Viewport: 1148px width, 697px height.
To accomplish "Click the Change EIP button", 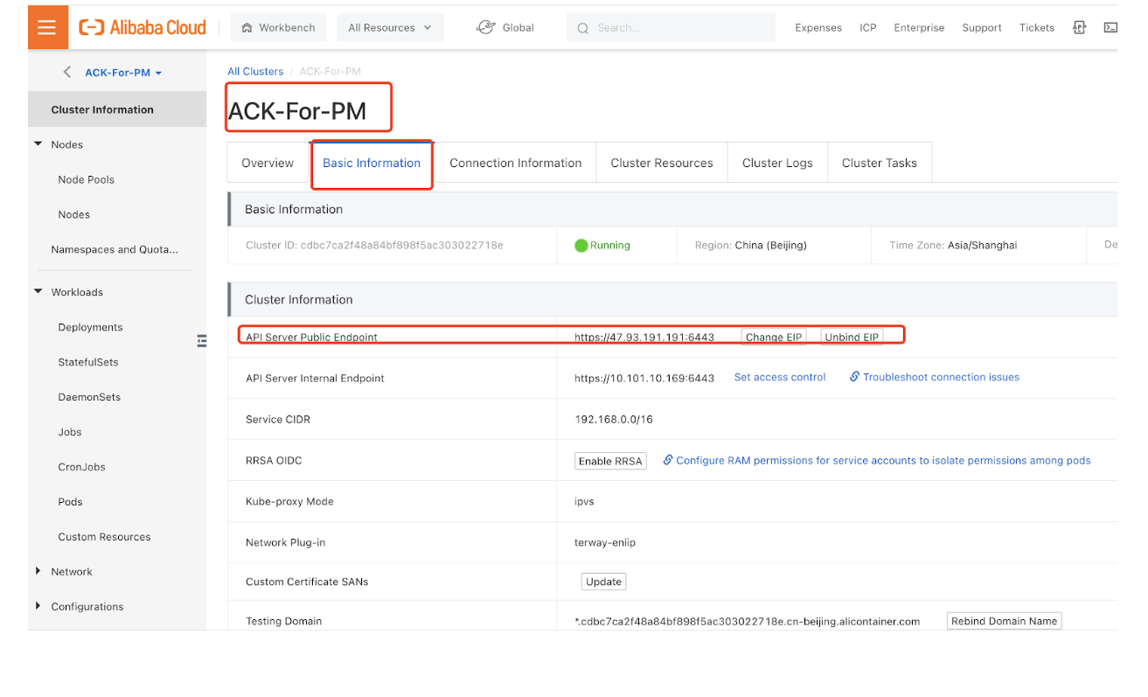I will click(x=774, y=338).
